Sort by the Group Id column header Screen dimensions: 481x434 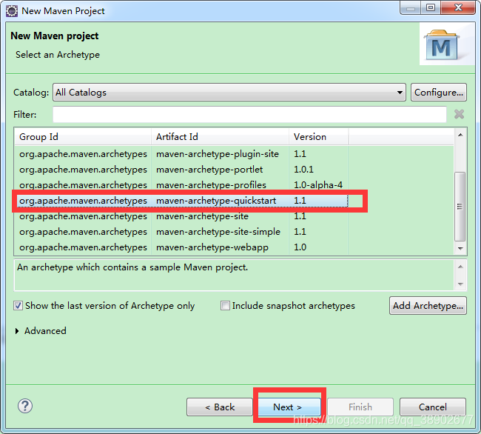pyautogui.click(x=83, y=136)
